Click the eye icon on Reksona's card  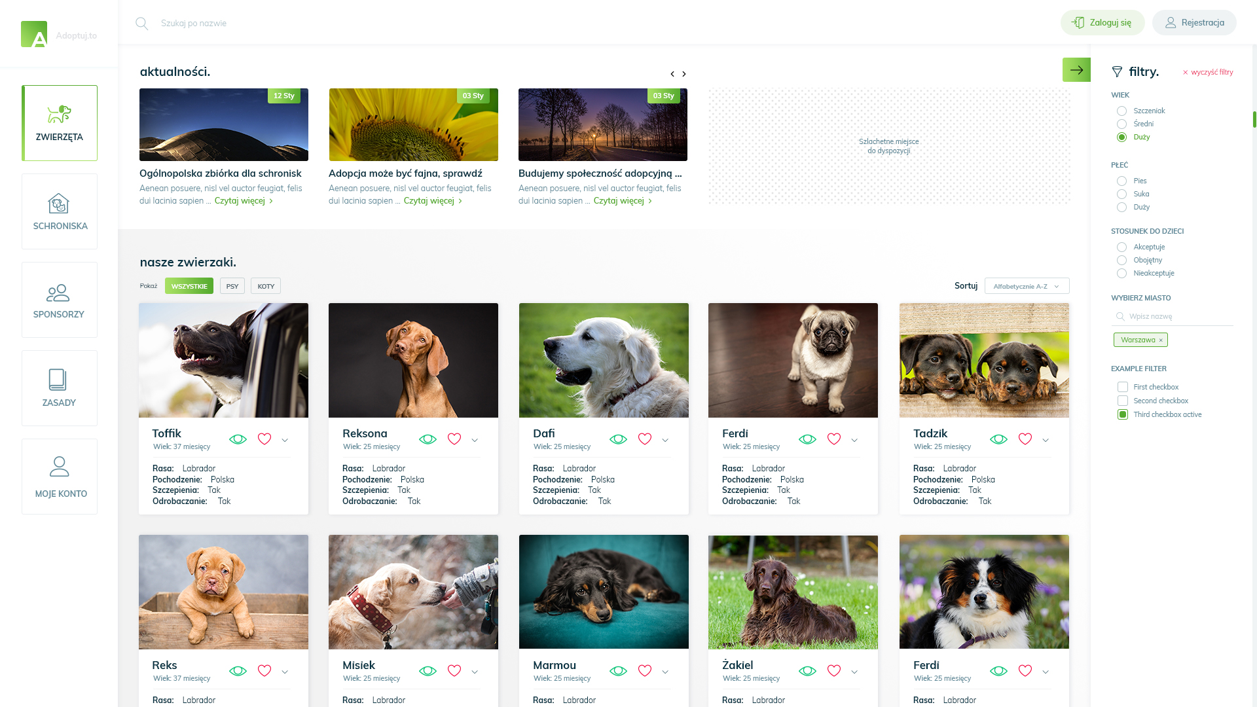(x=428, y=439)
